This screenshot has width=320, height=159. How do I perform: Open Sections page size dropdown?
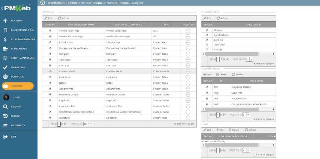pos(90,124)
